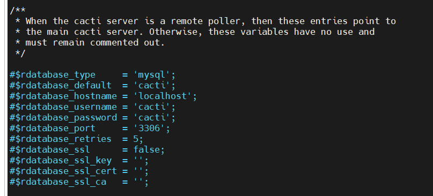Click the hash before $rdatabase_hostname
Viewport: 433px width, 196px height.
click(x=12, y=96)
